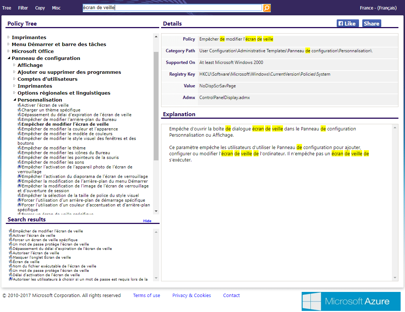The image size is (405, 312).
Task: Click icon of Empêcher de modifier les icônes du Bureau
Action: (19, 152)
